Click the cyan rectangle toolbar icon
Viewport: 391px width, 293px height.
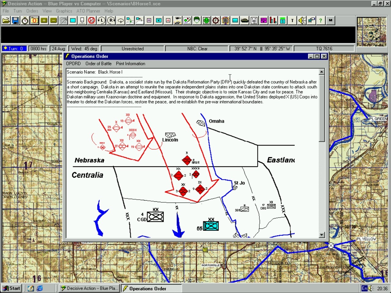tap(73, 20)
